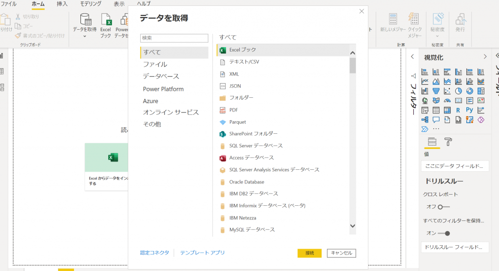Toggle the クロス レポート switch
The width and height of the screenshot is (499, 271).
pos(443,207)
